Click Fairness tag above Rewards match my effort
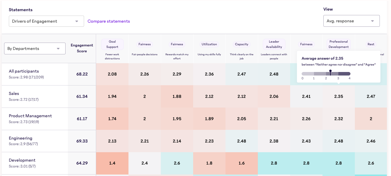Image resolution: width=391 pixels, height=176 pixels. pyautogui.click(x=177, y=44)
